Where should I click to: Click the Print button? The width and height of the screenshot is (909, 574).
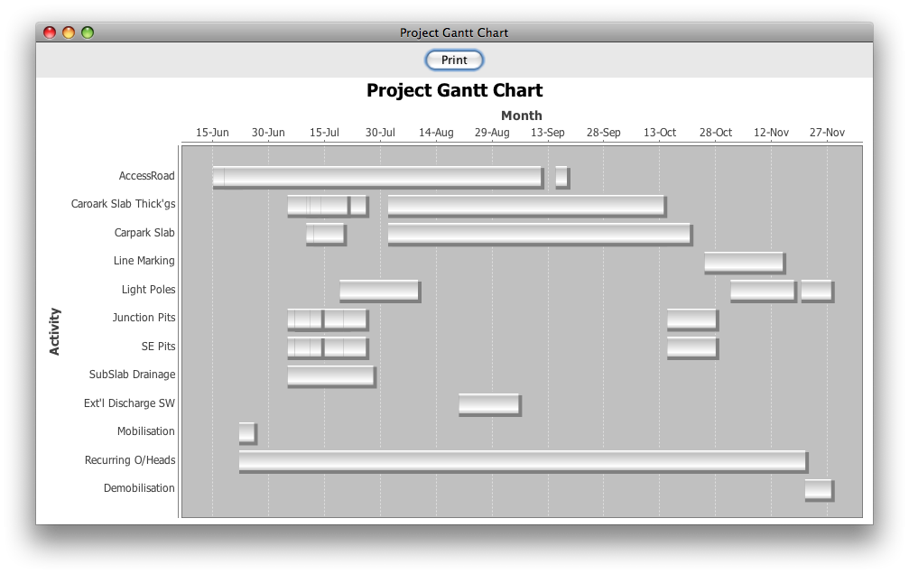(454, 60)
